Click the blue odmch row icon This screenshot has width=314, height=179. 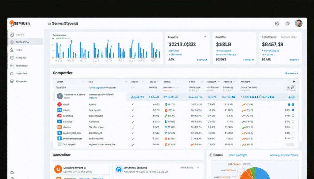coord(59,110)
